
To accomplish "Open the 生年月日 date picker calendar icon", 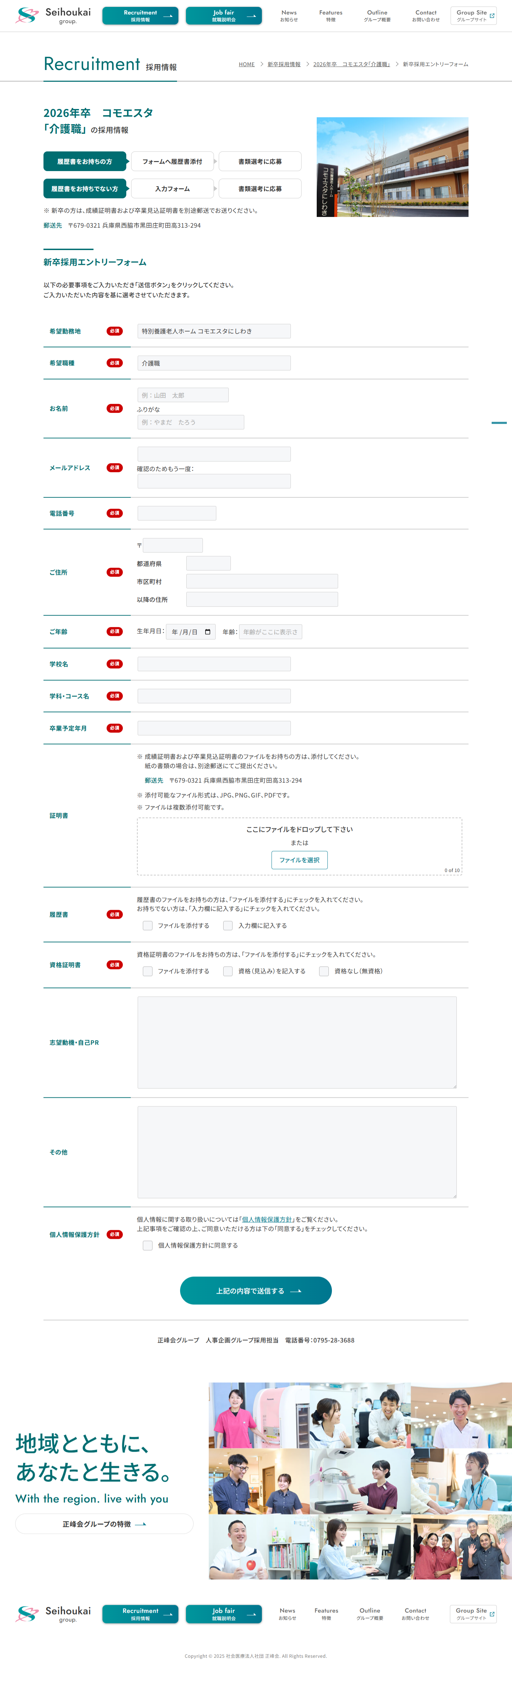I will click(208, 632).
